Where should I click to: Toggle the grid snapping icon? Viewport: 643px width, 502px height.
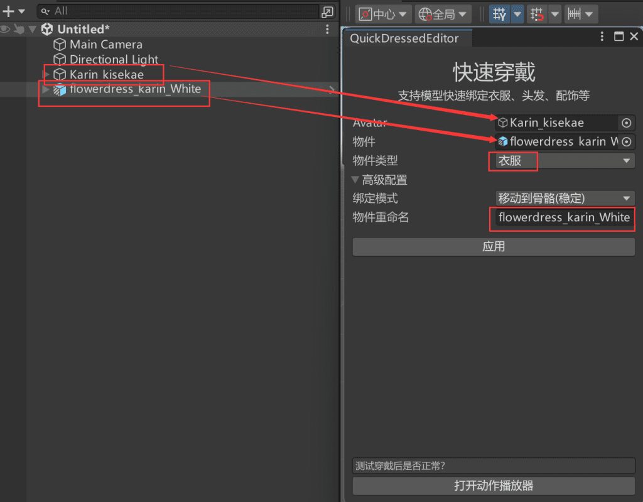tap(500, 14)
